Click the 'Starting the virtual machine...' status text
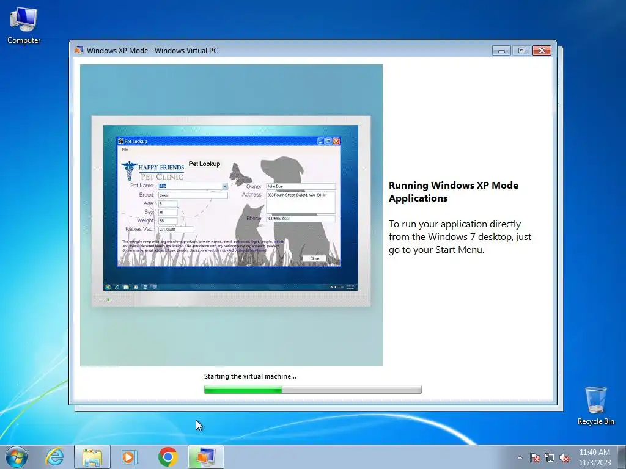626x469 pixels. click(x=250, y=376)
